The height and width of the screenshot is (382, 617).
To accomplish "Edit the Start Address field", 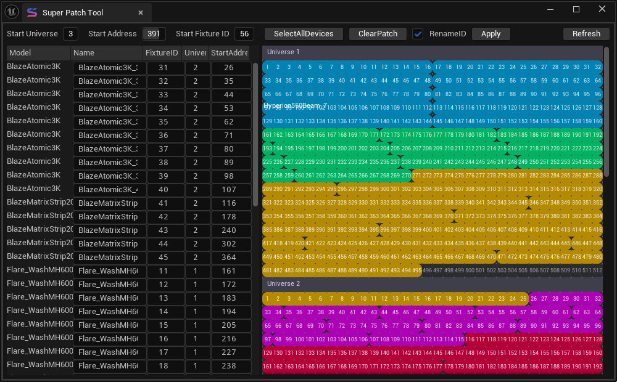I will 154,34.
